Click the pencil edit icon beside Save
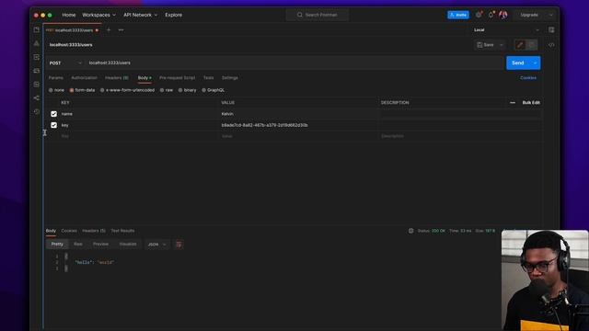The width and height of the screenshot is (589, 331). (520, 45)
